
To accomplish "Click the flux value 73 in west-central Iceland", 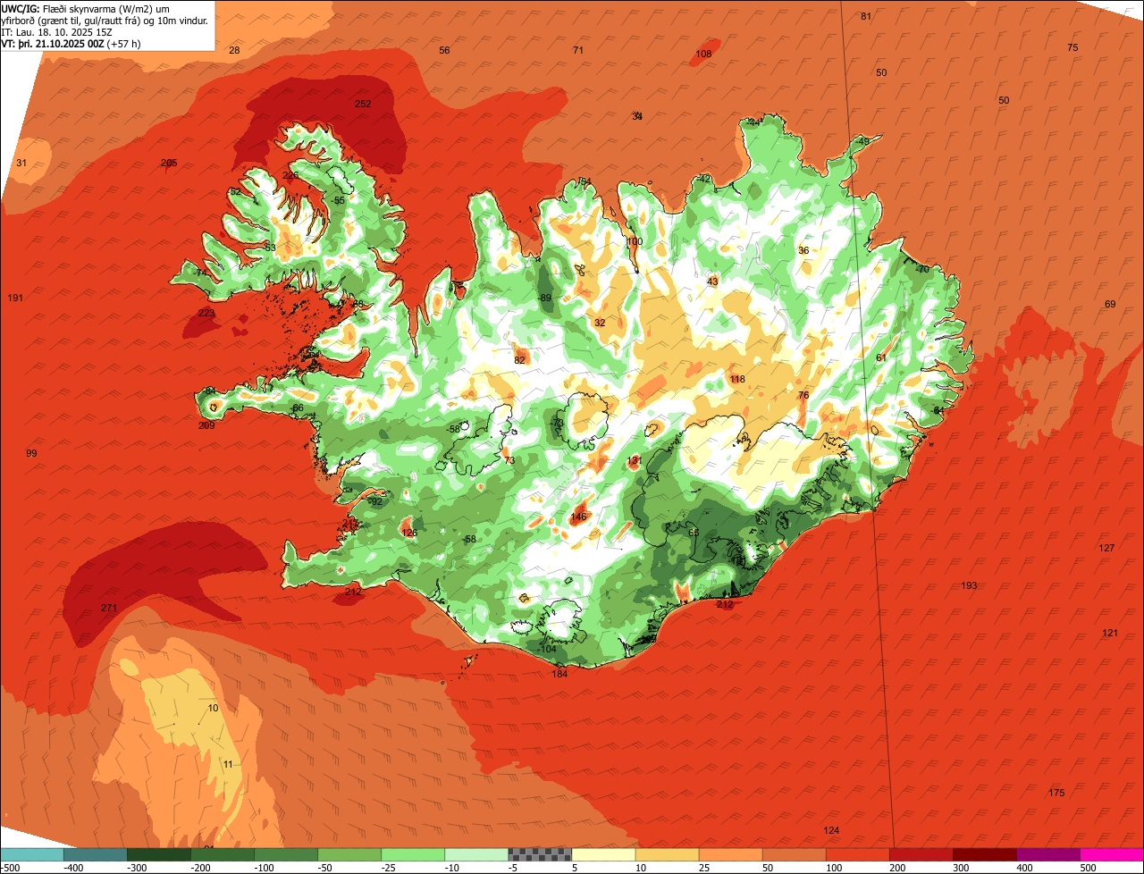I will (509, 460).
